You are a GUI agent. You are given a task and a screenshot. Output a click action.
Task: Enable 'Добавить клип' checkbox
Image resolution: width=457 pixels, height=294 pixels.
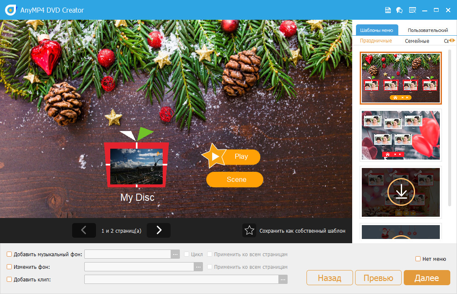pos(9,279)
